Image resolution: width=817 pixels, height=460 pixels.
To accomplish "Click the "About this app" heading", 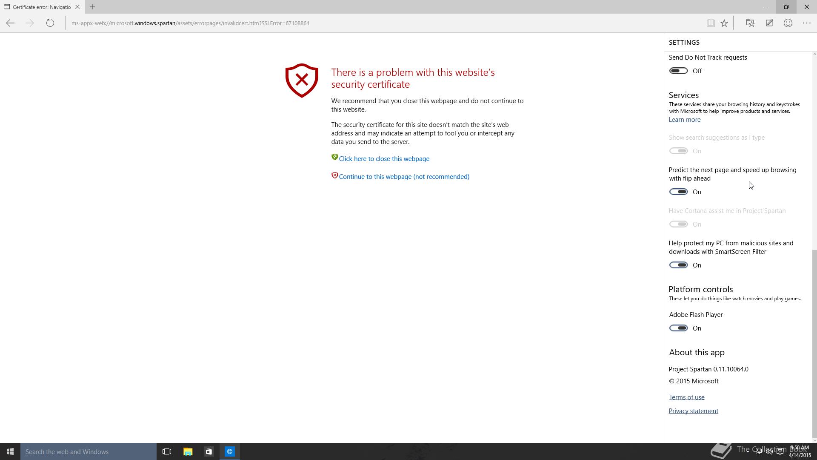I will [697, 352].
